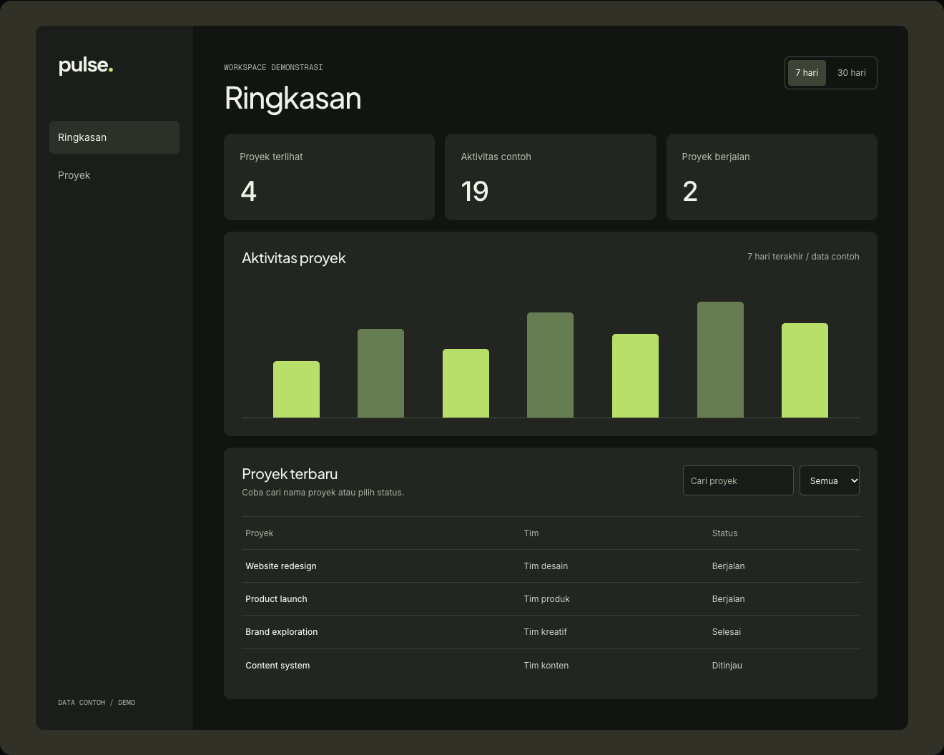The width and height of the screenshot is (944, 755).
Task: Click the Tim desain cell
Action: click(546, 566)
